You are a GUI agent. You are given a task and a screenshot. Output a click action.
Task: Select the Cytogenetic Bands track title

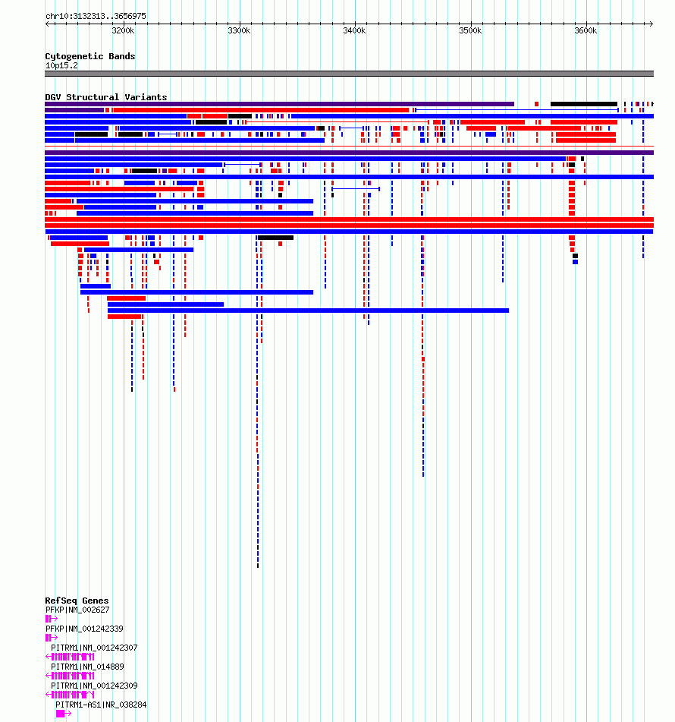[x=90, y=56]
